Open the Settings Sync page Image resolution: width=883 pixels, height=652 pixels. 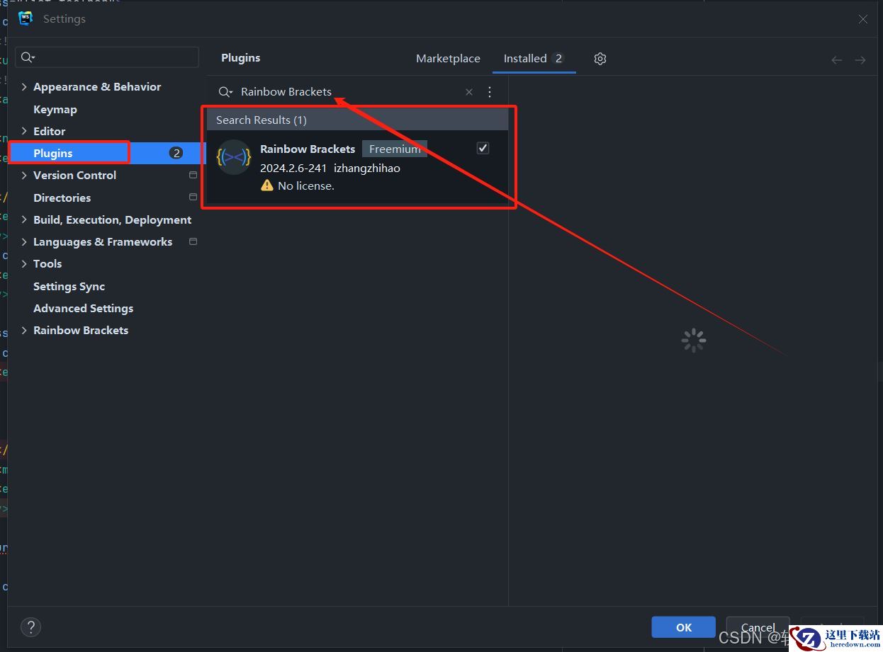69,286
